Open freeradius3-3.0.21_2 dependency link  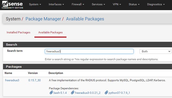88,93
